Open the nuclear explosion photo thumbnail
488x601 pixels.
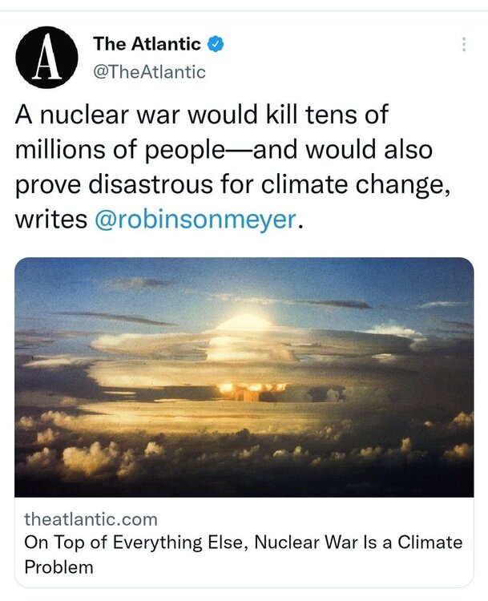click(244, 377)
